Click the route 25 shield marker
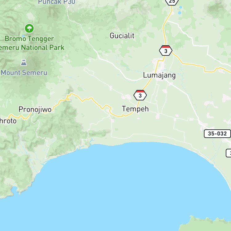 pos(172,2)
